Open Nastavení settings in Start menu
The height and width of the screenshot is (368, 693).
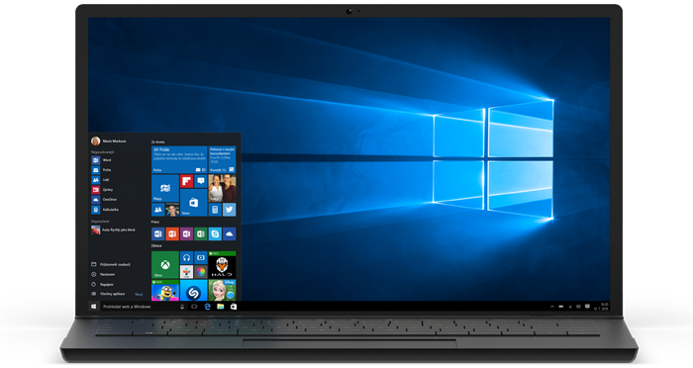tap(103, 274)
